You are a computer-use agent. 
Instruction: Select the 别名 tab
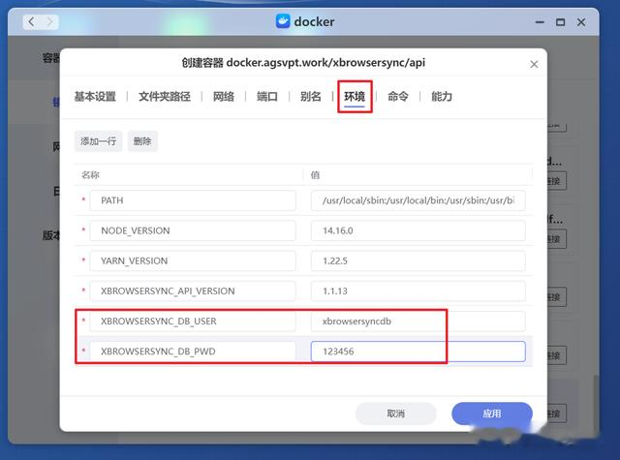click(x=310, y=97)
